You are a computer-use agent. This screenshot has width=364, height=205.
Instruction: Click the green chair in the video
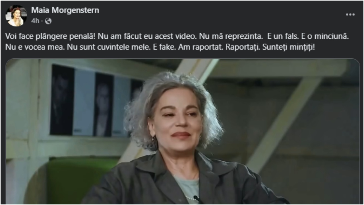[x=82, y=180]
